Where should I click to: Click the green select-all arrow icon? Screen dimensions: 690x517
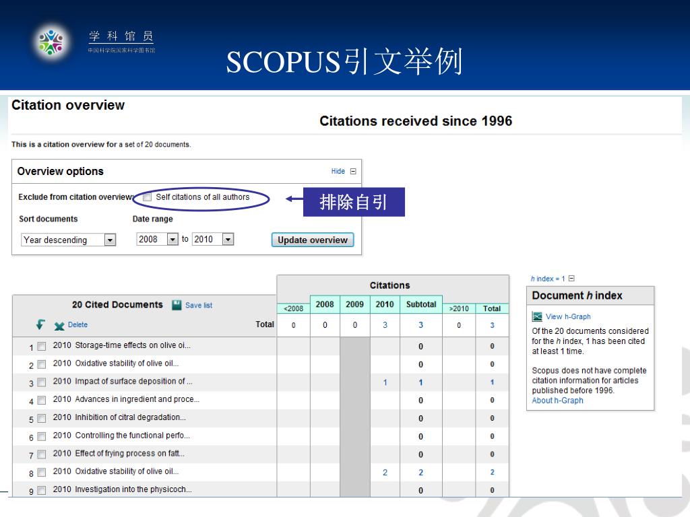(40, 324)
